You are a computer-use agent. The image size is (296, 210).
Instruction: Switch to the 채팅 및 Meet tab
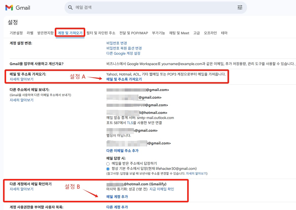point(179,33)
